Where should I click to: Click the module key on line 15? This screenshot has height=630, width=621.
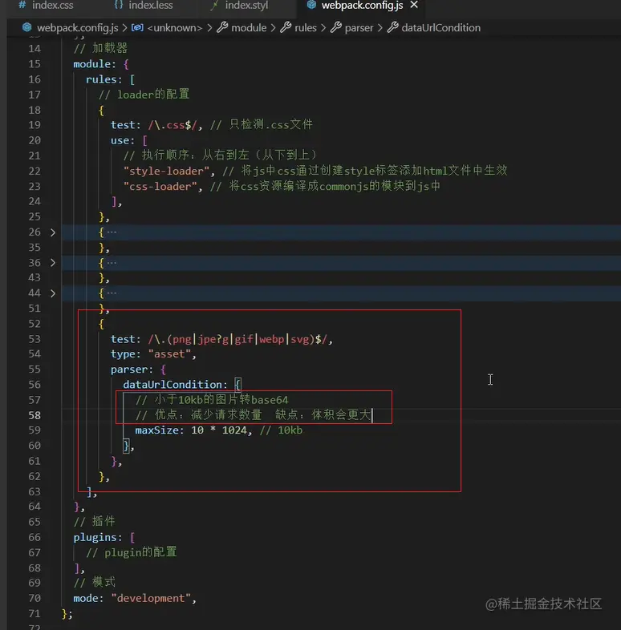[x=91, y=64]
